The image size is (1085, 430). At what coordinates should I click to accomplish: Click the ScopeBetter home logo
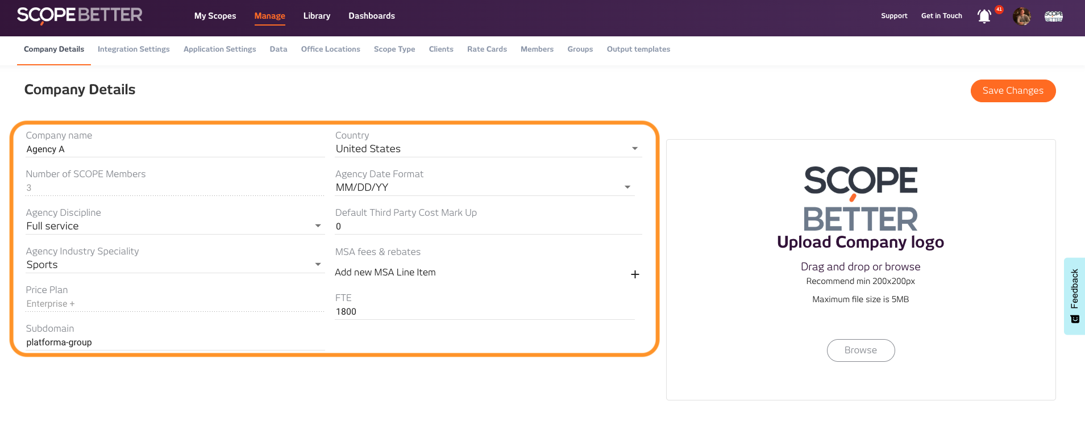click(80, 15)
